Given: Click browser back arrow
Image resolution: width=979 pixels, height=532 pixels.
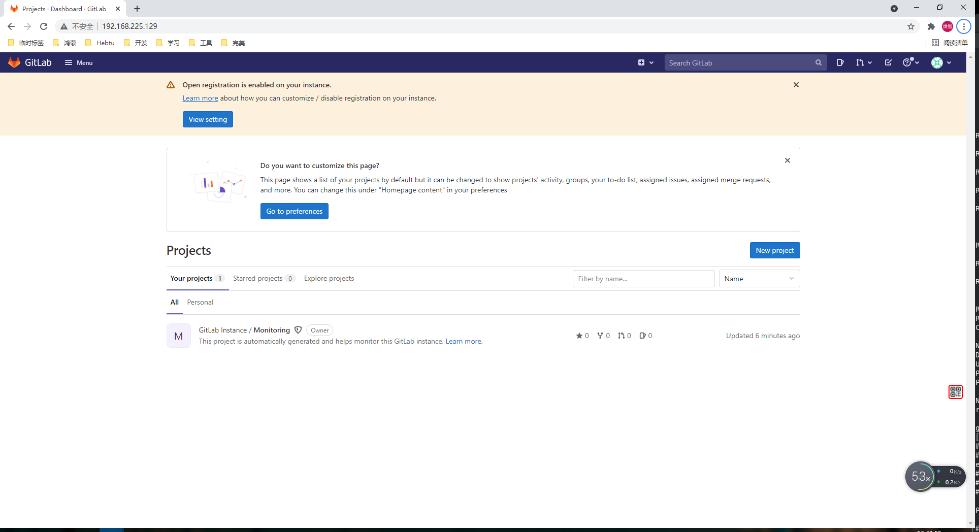Looking at the screenshot, I should point(11,26).
